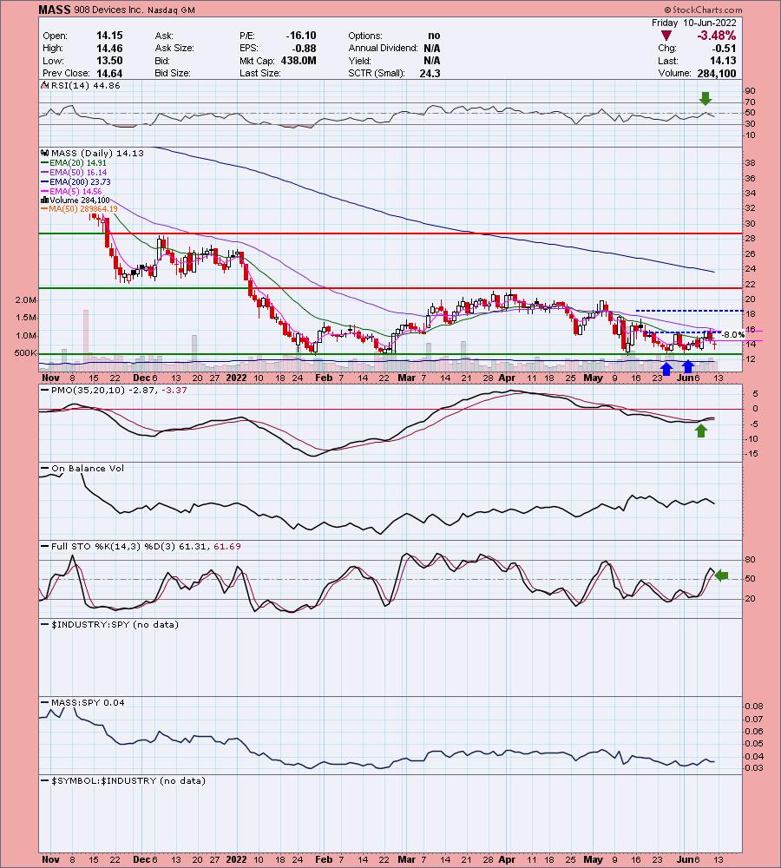Click the red down-triangle change indicator
This screenshot has height=868, width=781.
[666, 36]
